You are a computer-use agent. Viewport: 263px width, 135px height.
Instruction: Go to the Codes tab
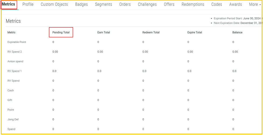[x=216, y=4]
